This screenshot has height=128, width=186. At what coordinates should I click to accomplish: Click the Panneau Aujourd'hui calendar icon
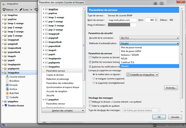click(155, 125)
